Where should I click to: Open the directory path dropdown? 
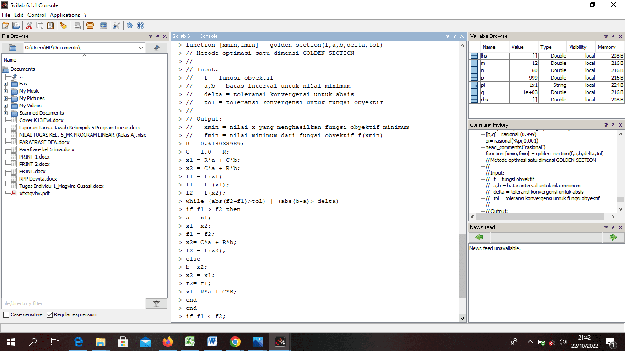pos(141,48)
